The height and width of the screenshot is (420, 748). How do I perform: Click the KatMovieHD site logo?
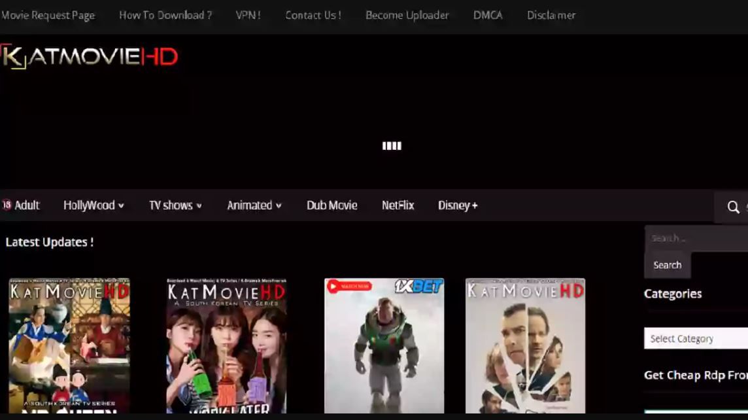pyautogui.click(x=89, y=57)
